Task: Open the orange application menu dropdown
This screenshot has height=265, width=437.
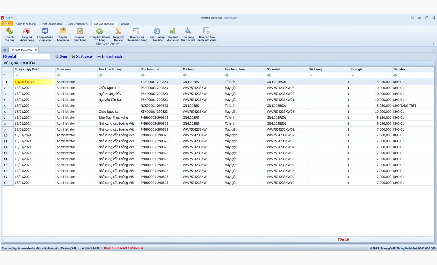Action: [7, 24]
